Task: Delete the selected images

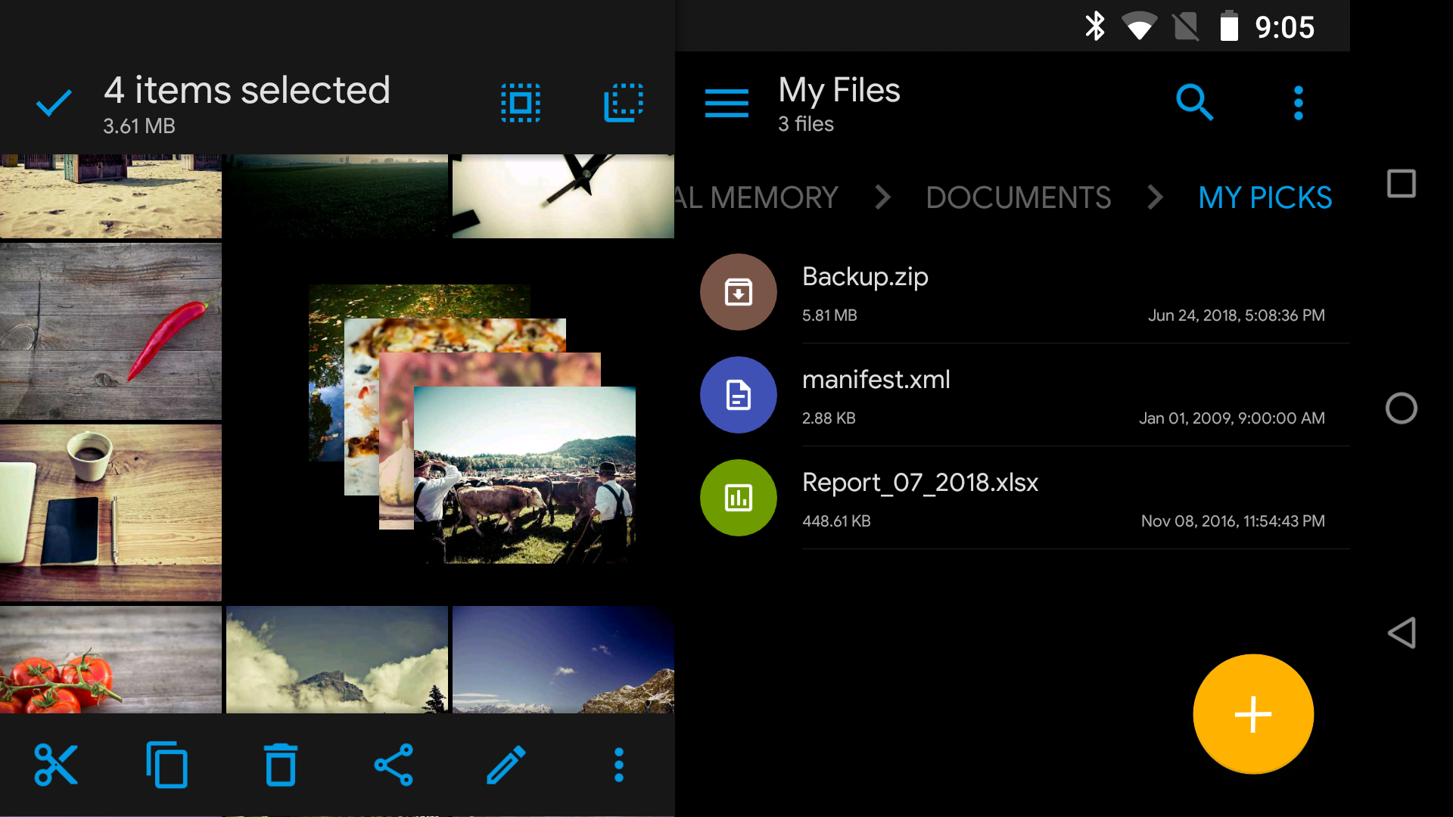Action: point(280,764)
